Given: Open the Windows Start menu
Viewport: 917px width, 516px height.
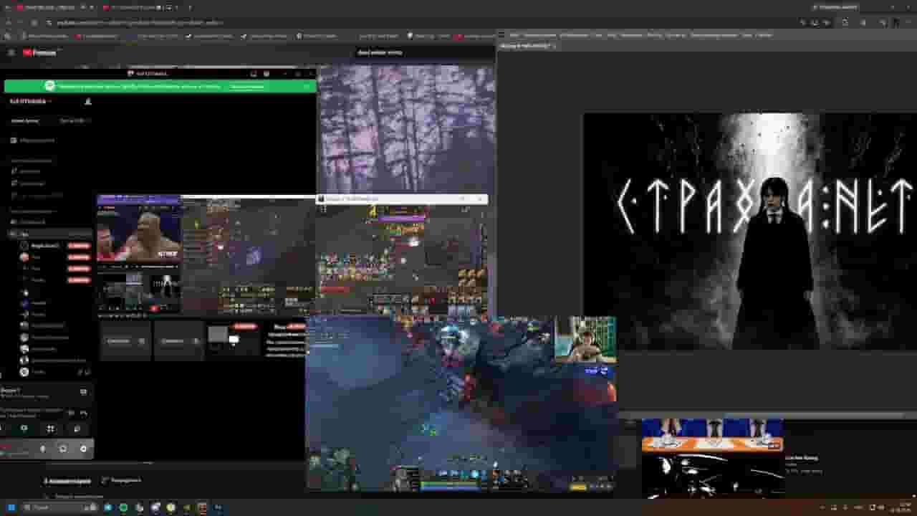Looking at the screenshot, I should [x=11, y=507].
